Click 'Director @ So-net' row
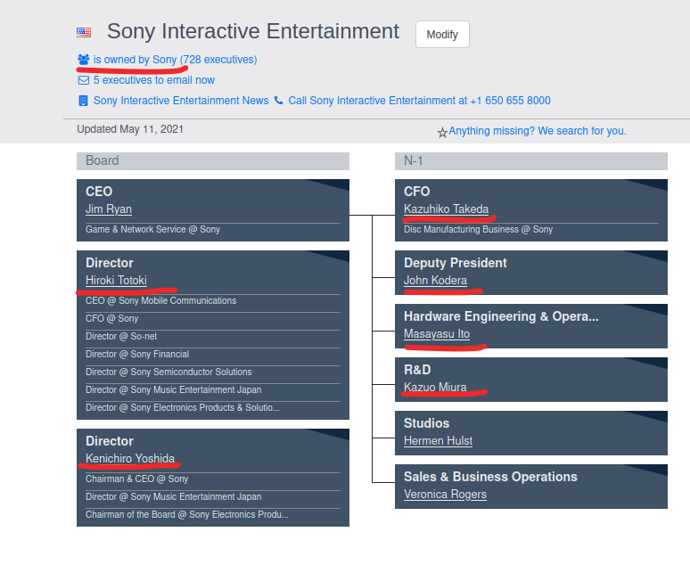The width and height of the screenshot is (690, 573). tap(213, 337)
